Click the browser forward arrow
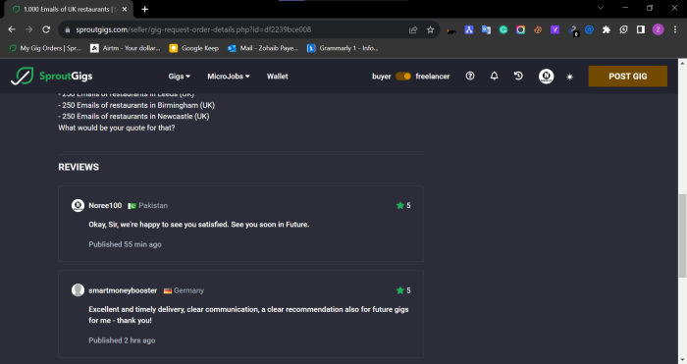Screen dimensions: 687x364 28,29
